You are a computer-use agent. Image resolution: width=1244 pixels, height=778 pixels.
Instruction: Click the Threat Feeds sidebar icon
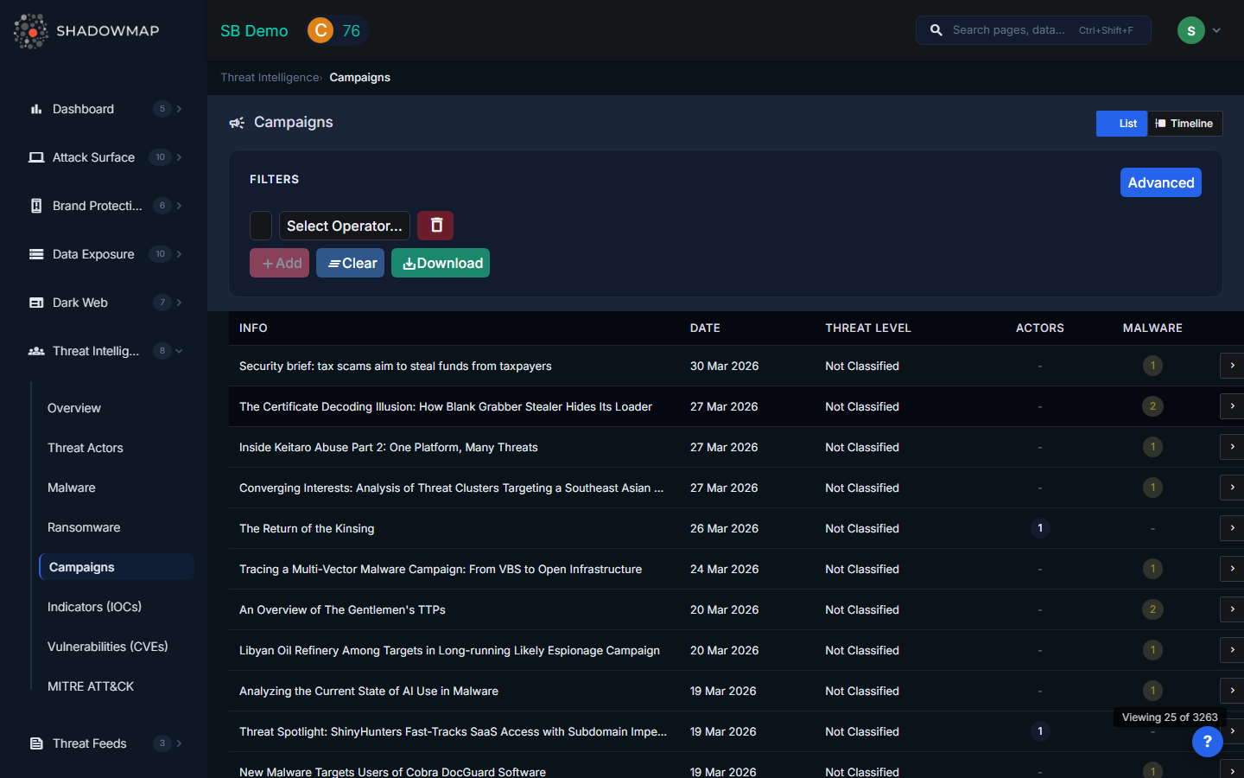tap(36, 743)
